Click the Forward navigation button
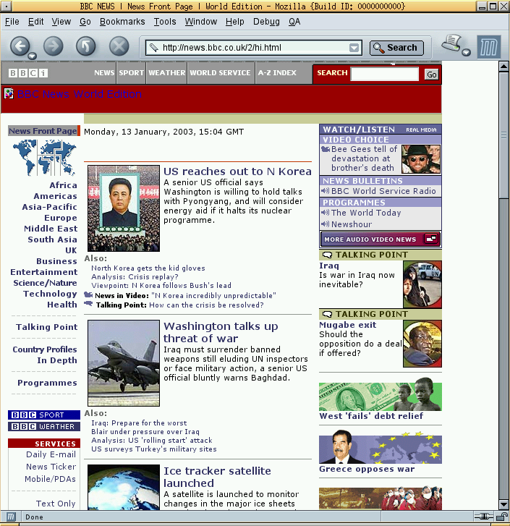Screen dimensions: 510x526 [53, 47]
